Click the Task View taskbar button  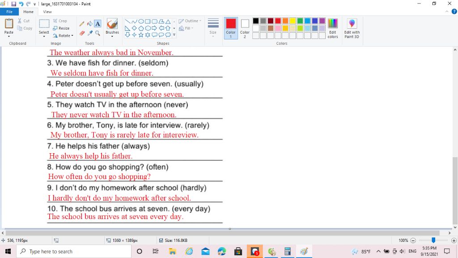tap(155, 252)
